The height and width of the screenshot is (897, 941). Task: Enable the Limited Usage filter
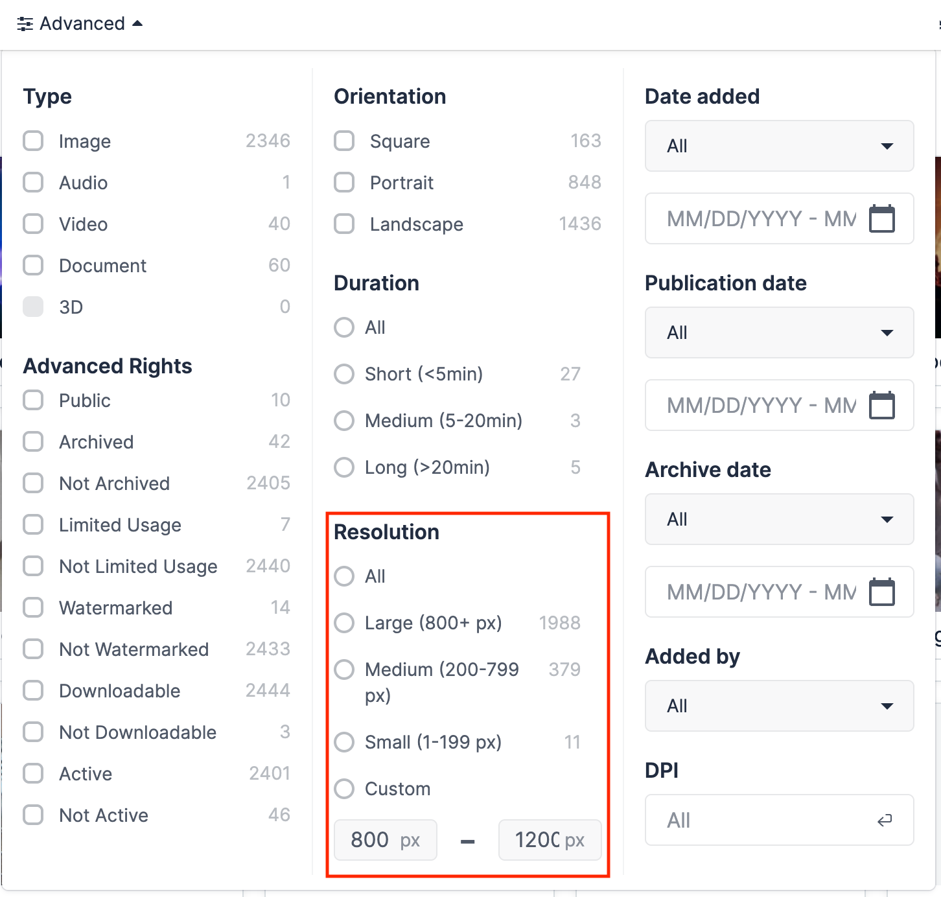pyautogui.click(x=33, y=524)
